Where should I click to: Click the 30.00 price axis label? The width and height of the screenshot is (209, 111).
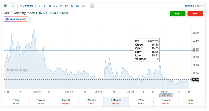coord(195,33)
